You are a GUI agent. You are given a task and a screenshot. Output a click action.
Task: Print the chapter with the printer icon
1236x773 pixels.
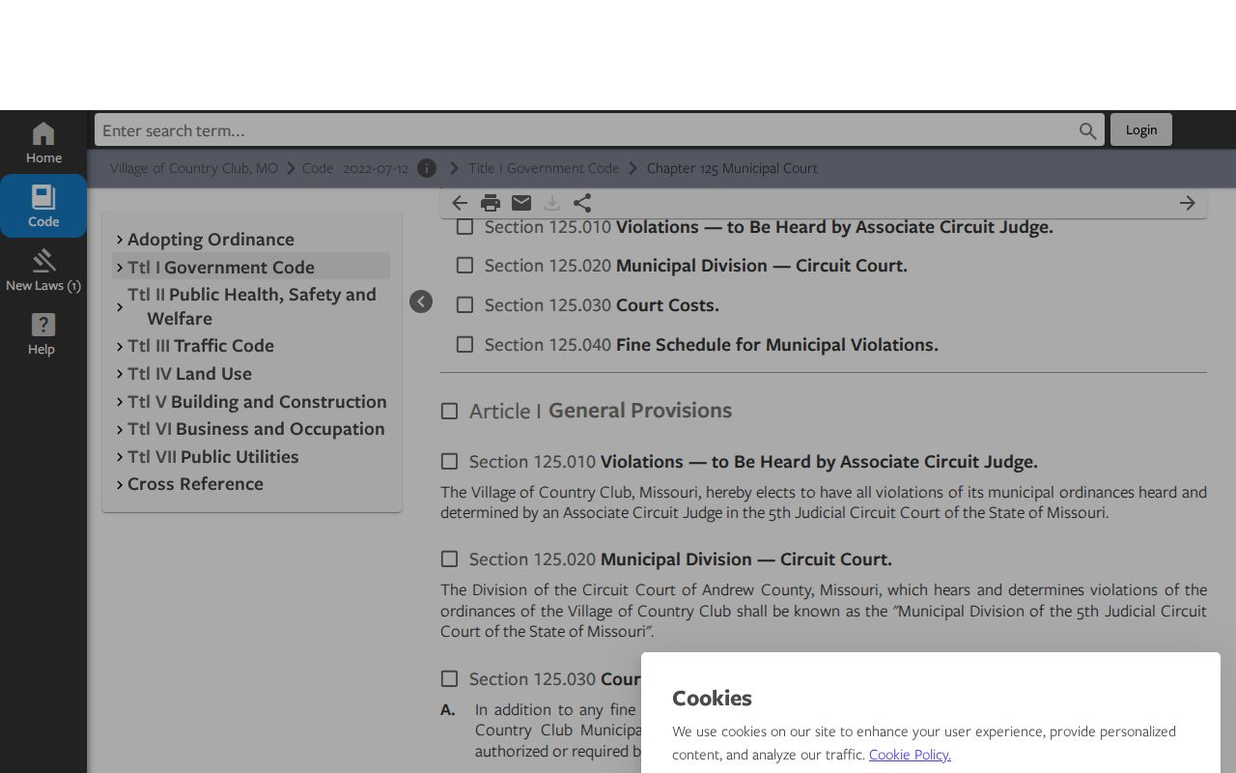pos(491,203)
